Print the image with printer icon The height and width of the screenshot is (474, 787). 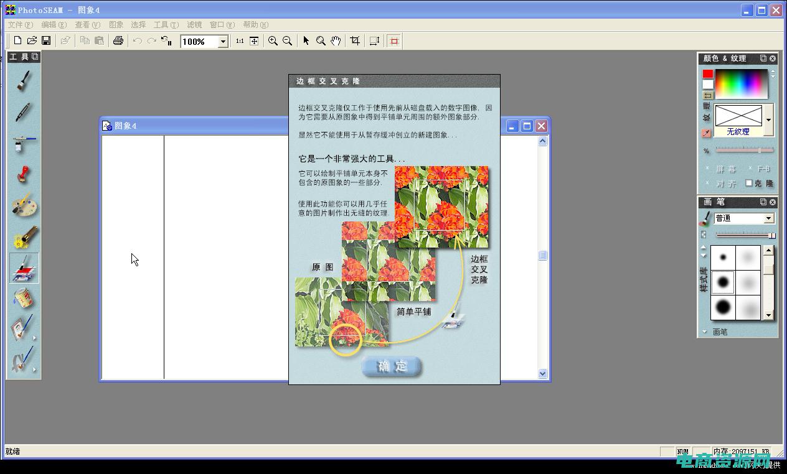[x=118, y=41]
